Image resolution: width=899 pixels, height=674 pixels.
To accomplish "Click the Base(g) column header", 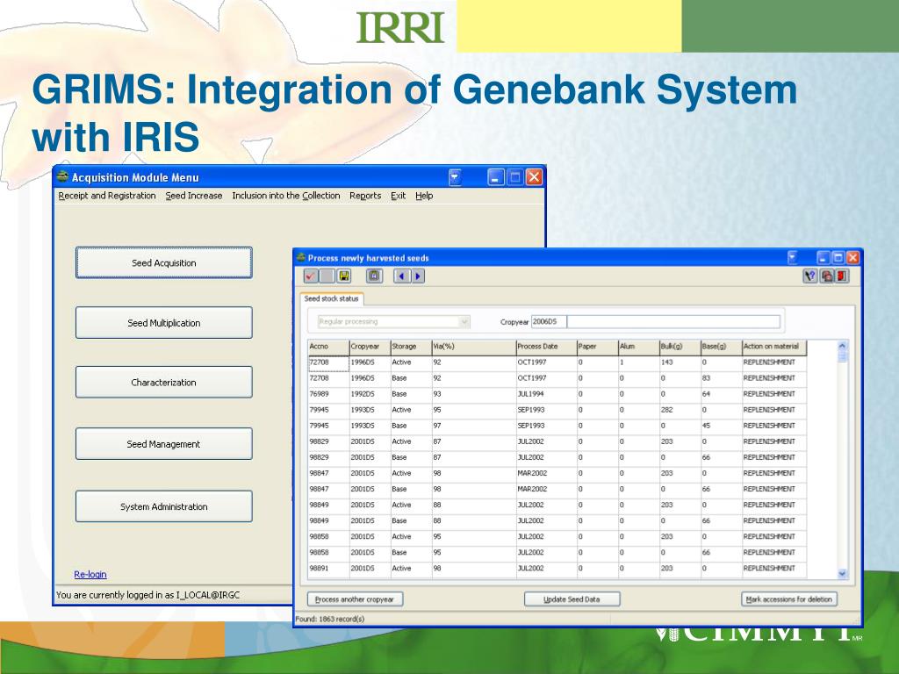I will [x=722, y=346].
